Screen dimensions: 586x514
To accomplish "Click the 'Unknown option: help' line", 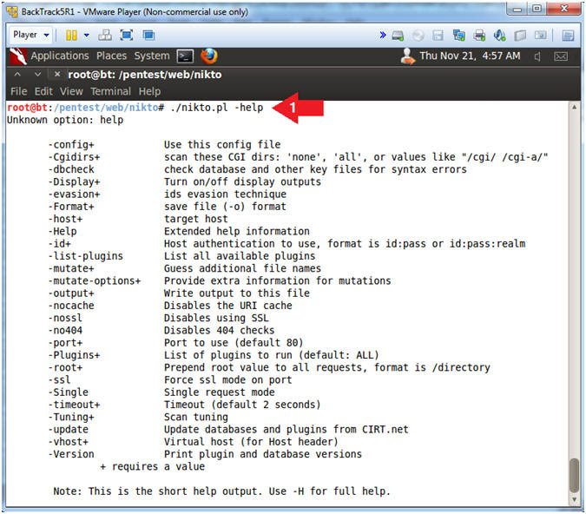I will click(65, 120).
